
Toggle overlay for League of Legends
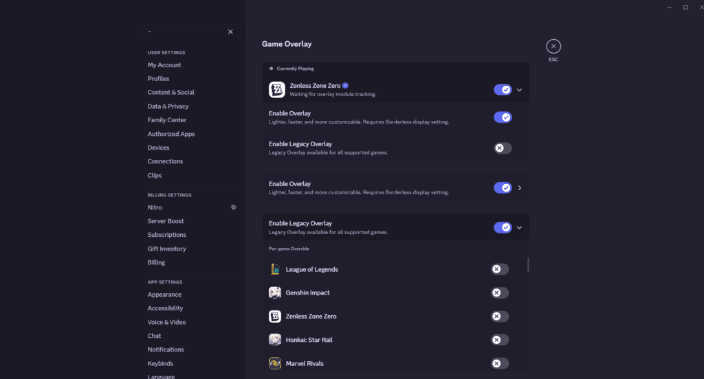(x=500, y=270)
